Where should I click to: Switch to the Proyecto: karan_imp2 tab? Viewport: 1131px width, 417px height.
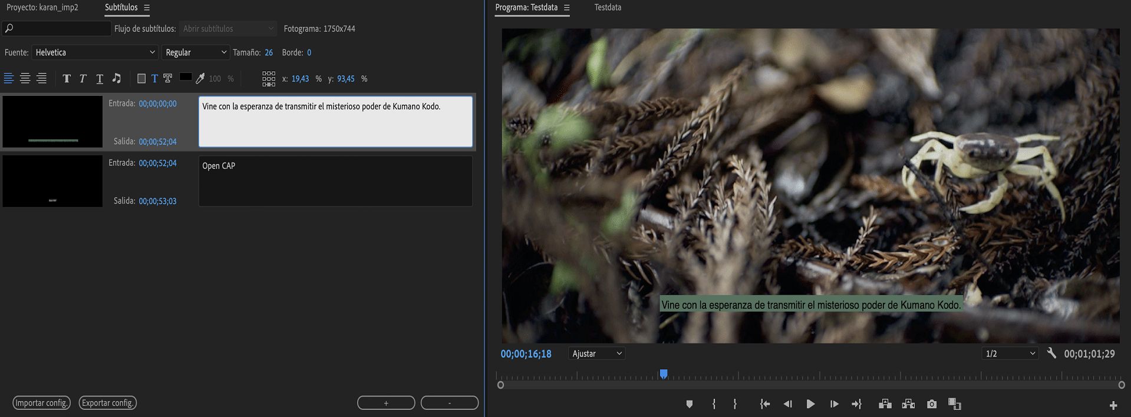pos(42,8)
